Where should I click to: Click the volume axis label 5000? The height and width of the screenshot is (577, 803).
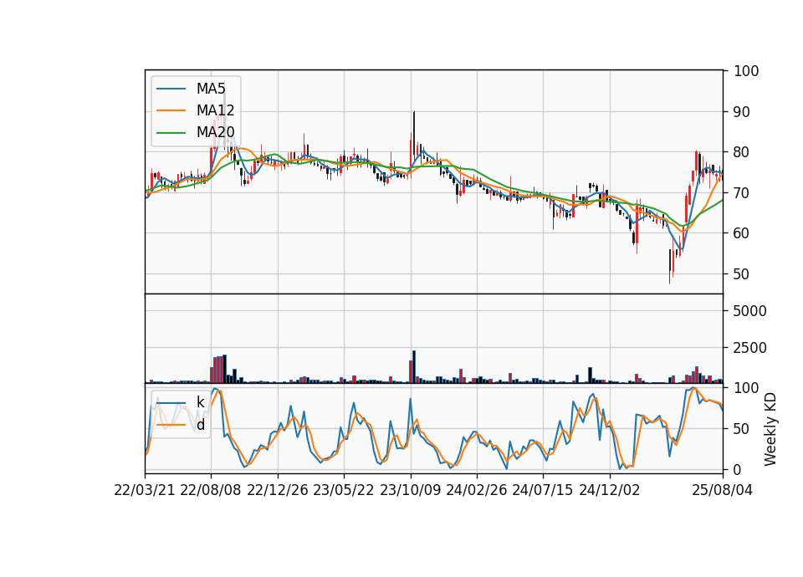click(x=749, y=311)
